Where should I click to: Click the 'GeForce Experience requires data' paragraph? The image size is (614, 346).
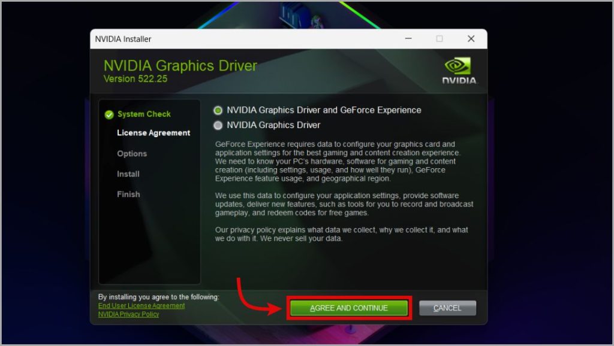point(338,162)
